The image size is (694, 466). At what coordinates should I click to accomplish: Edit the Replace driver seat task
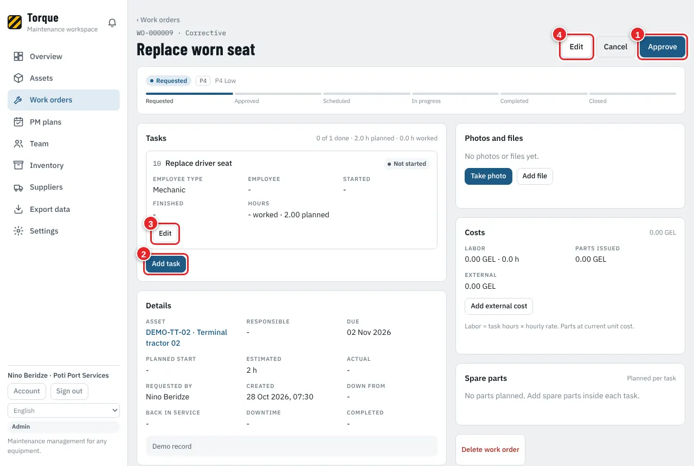(165, 234)
